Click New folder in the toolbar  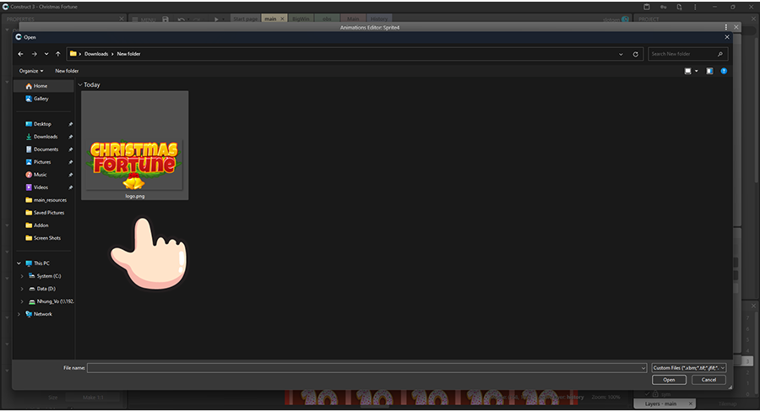(x=67, y=71)
